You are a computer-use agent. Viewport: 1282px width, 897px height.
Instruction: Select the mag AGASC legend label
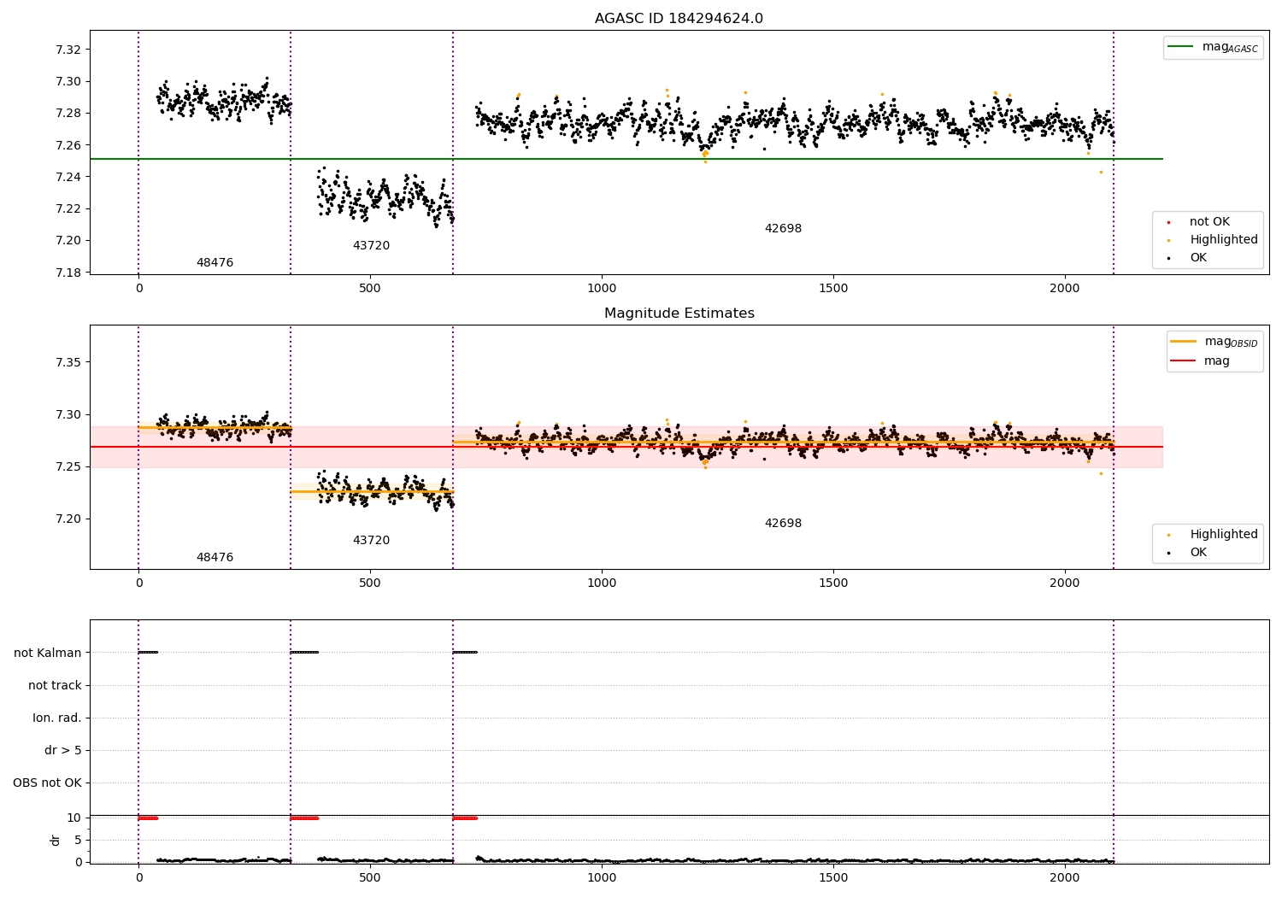pos(1230,47)
